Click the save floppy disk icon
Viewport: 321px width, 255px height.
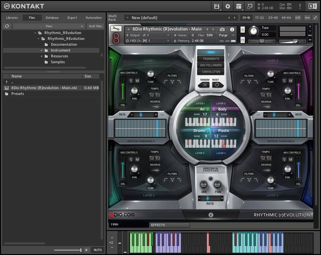point(217,6)
